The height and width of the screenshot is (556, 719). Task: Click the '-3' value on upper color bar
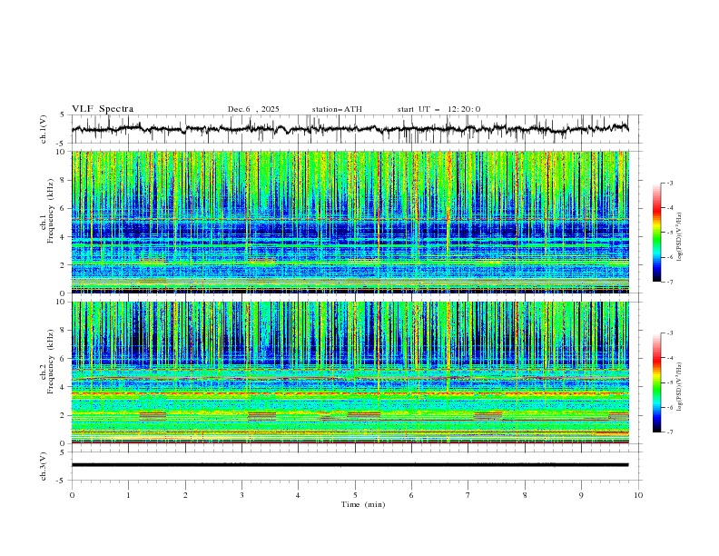point(669,183)
